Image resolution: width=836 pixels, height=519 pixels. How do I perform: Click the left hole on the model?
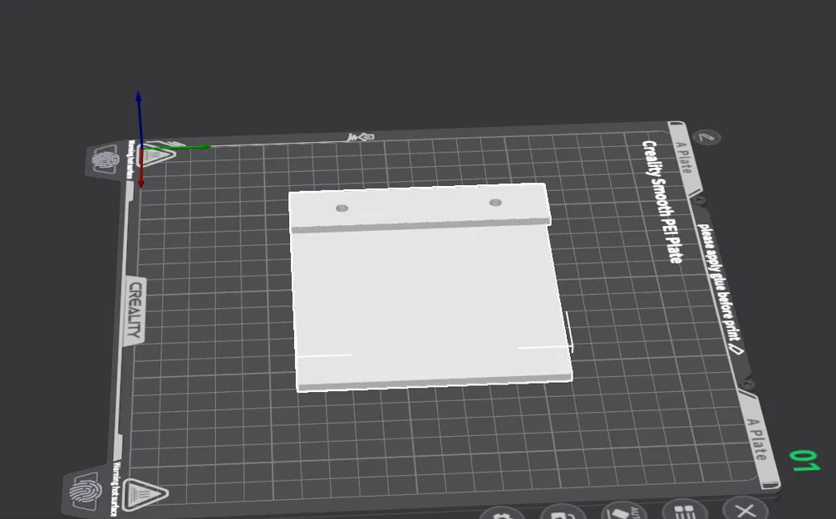pos(342,208)
